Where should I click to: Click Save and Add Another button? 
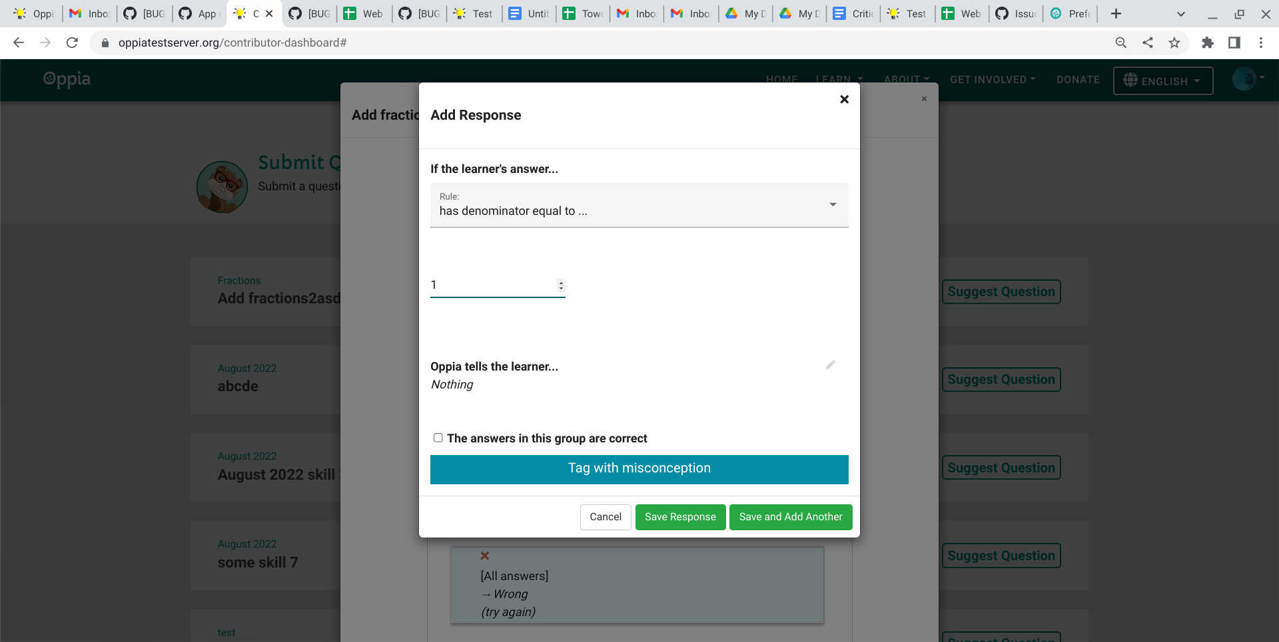[x=791, y=517]
